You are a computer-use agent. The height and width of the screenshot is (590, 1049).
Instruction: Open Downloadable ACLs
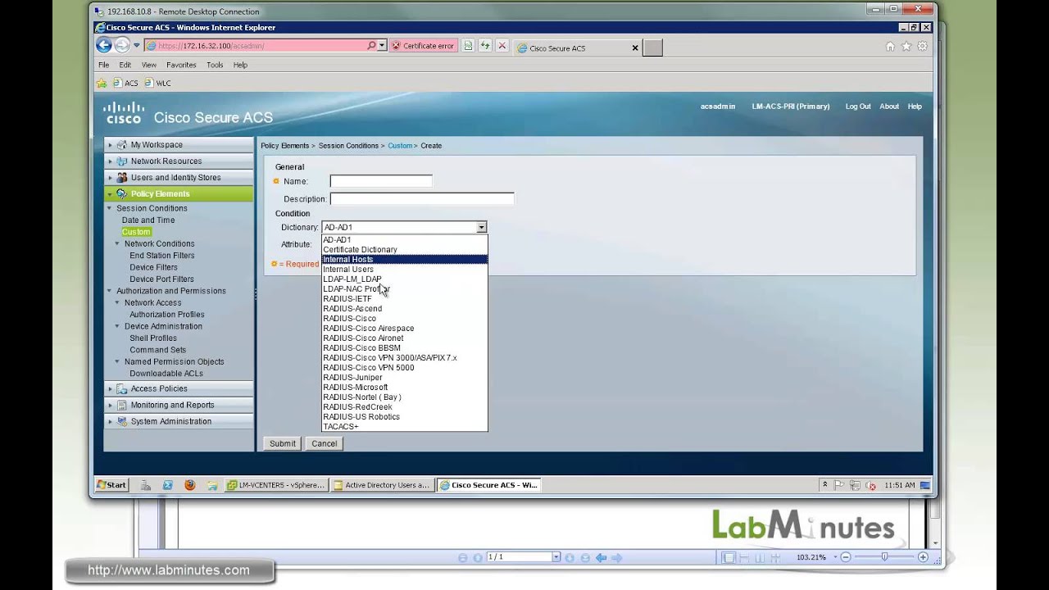[x=166, y=374]
